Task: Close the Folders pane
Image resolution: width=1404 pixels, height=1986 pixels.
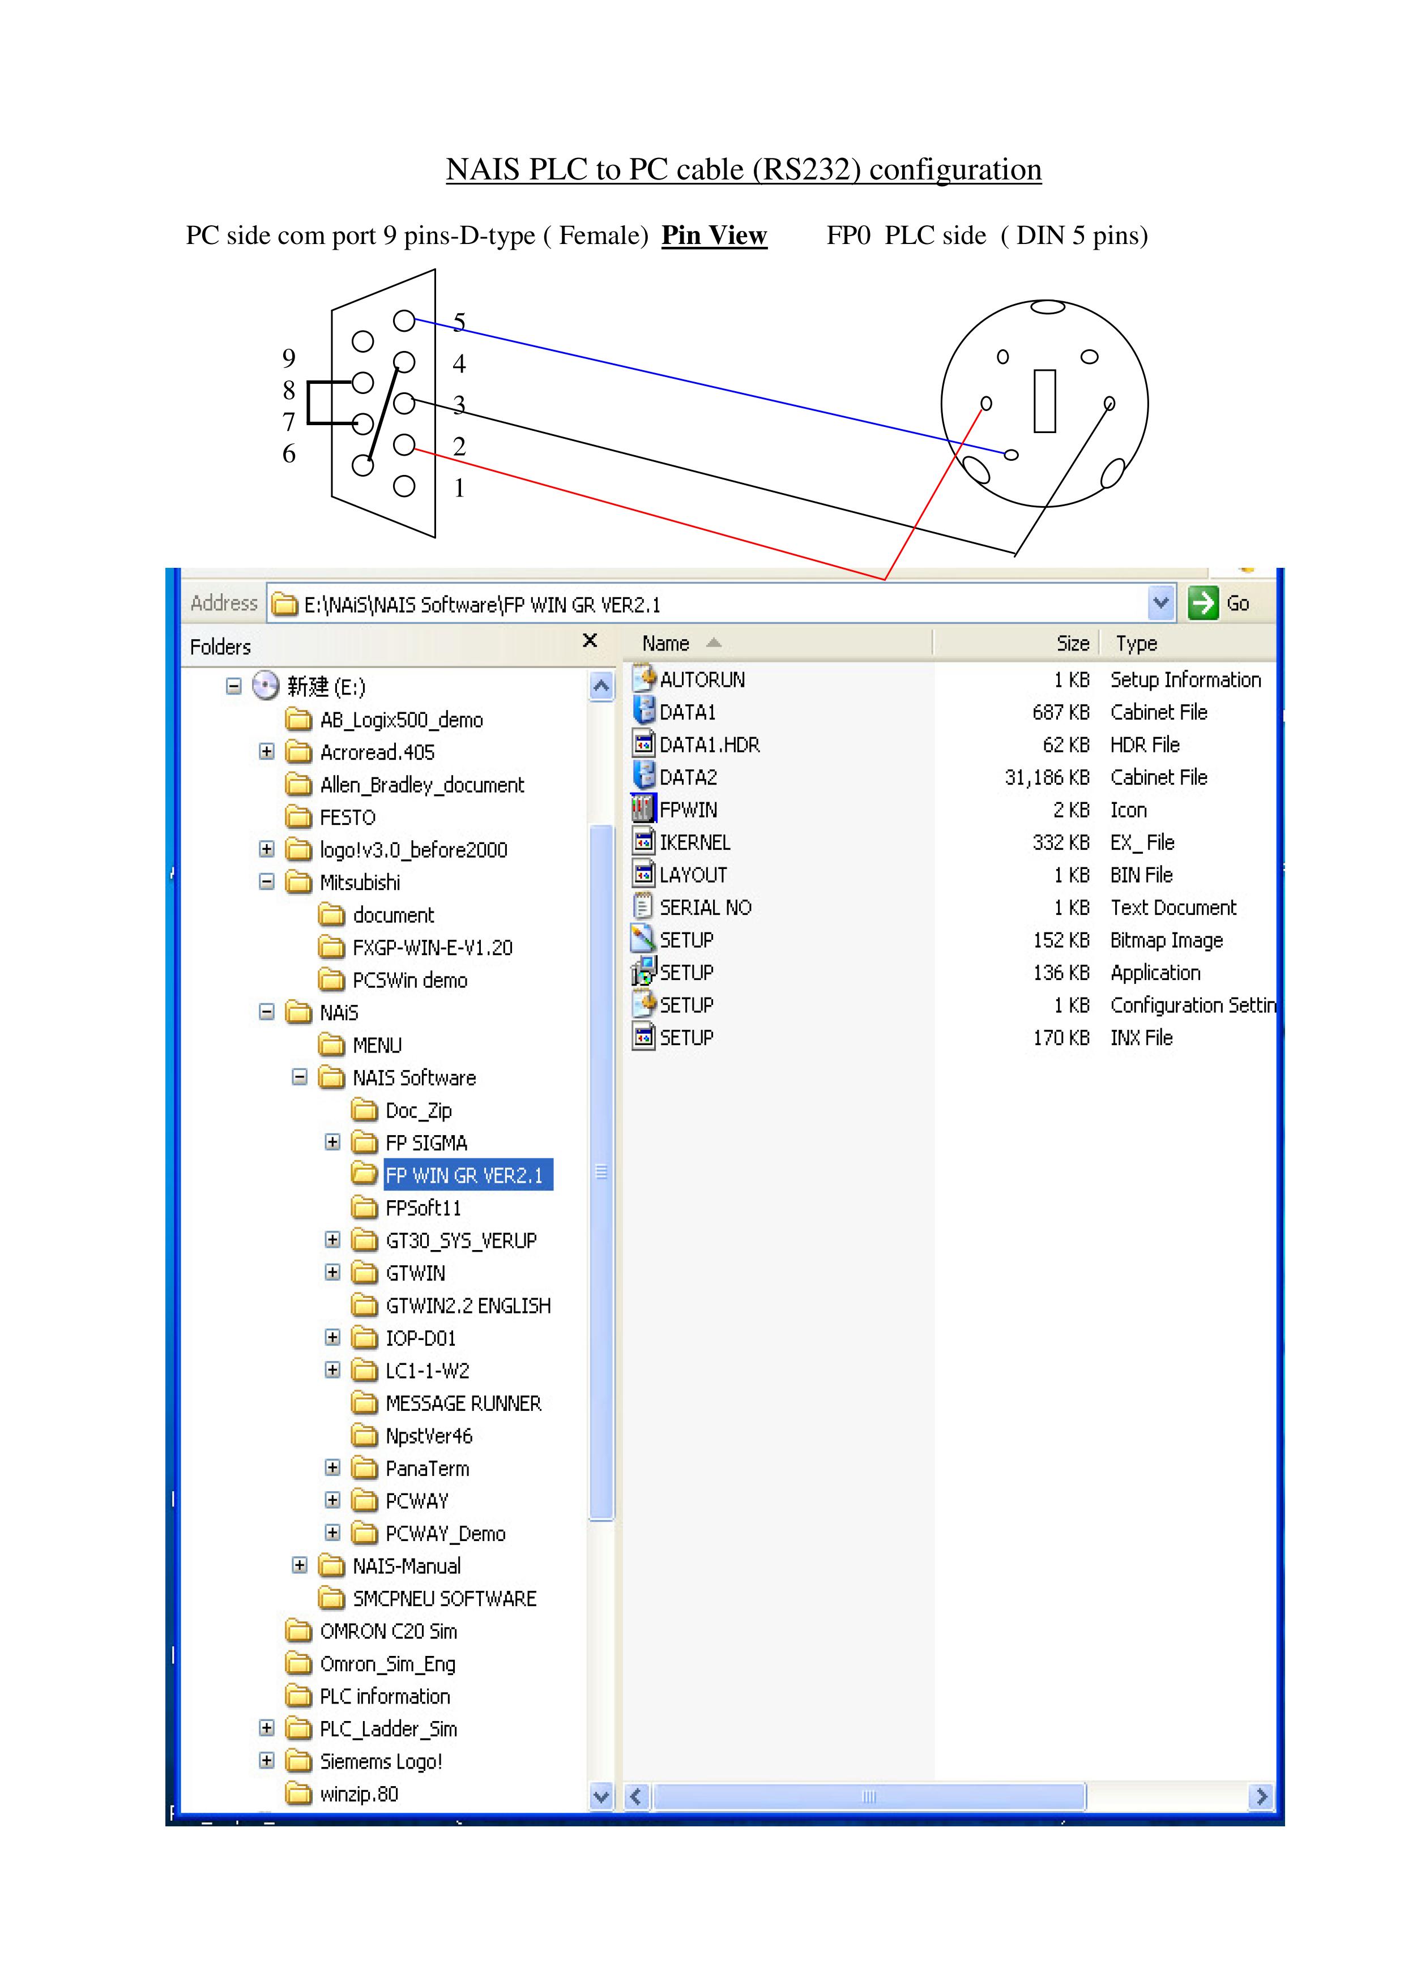Action: pyautogui.click(x=590, y=640)
